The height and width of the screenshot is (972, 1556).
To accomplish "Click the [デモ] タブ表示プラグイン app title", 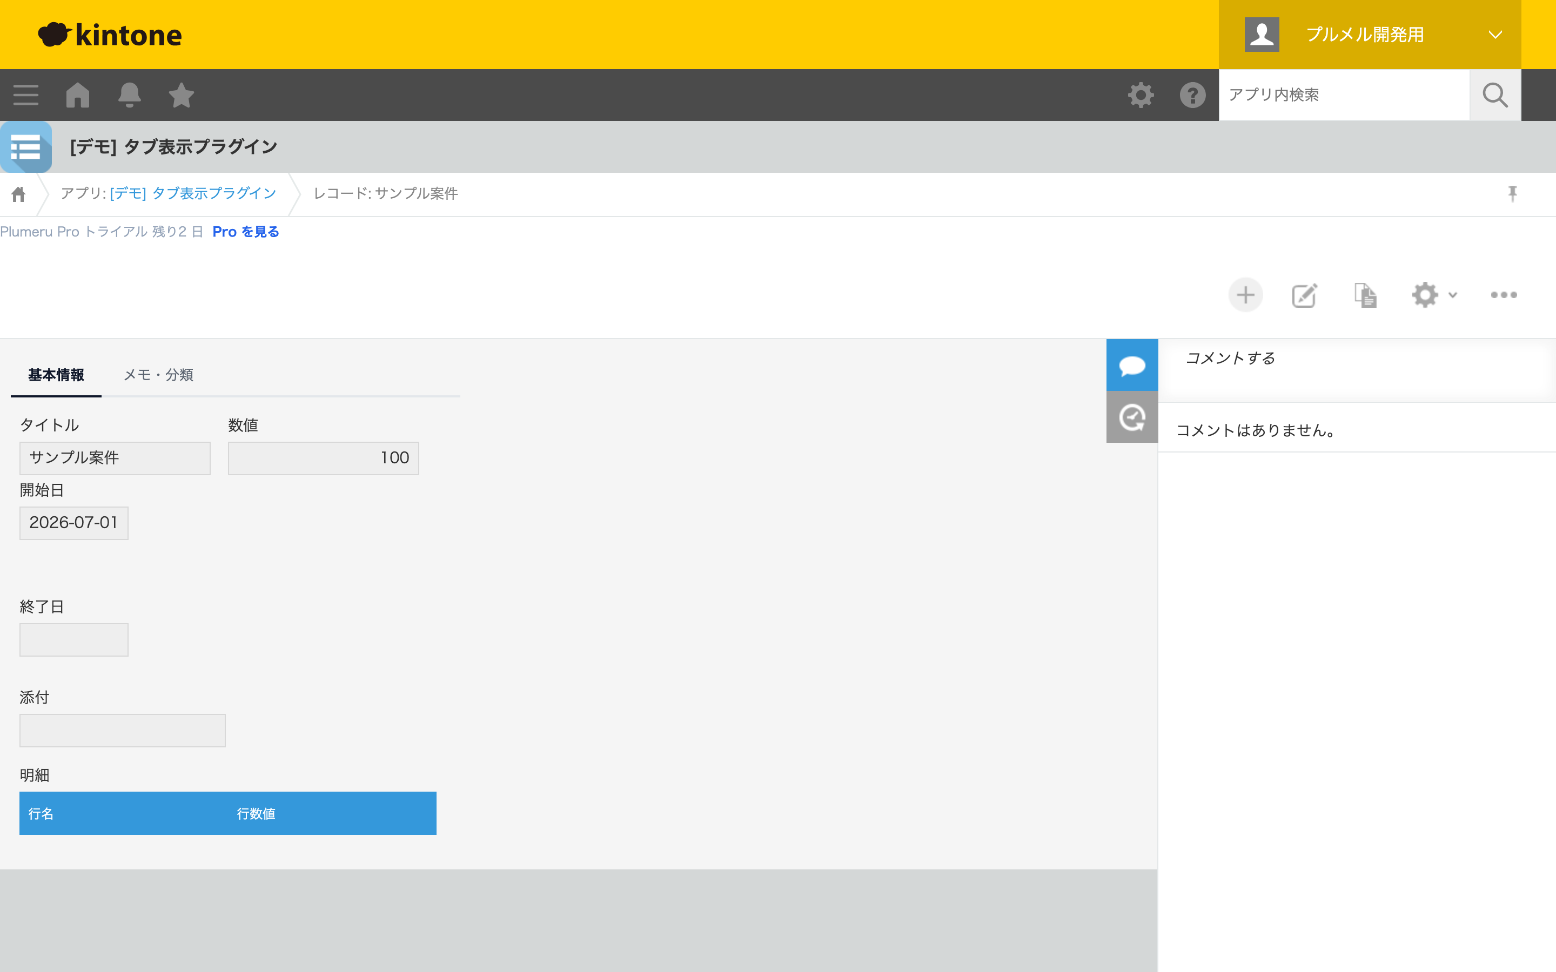I will click(173, 146).
